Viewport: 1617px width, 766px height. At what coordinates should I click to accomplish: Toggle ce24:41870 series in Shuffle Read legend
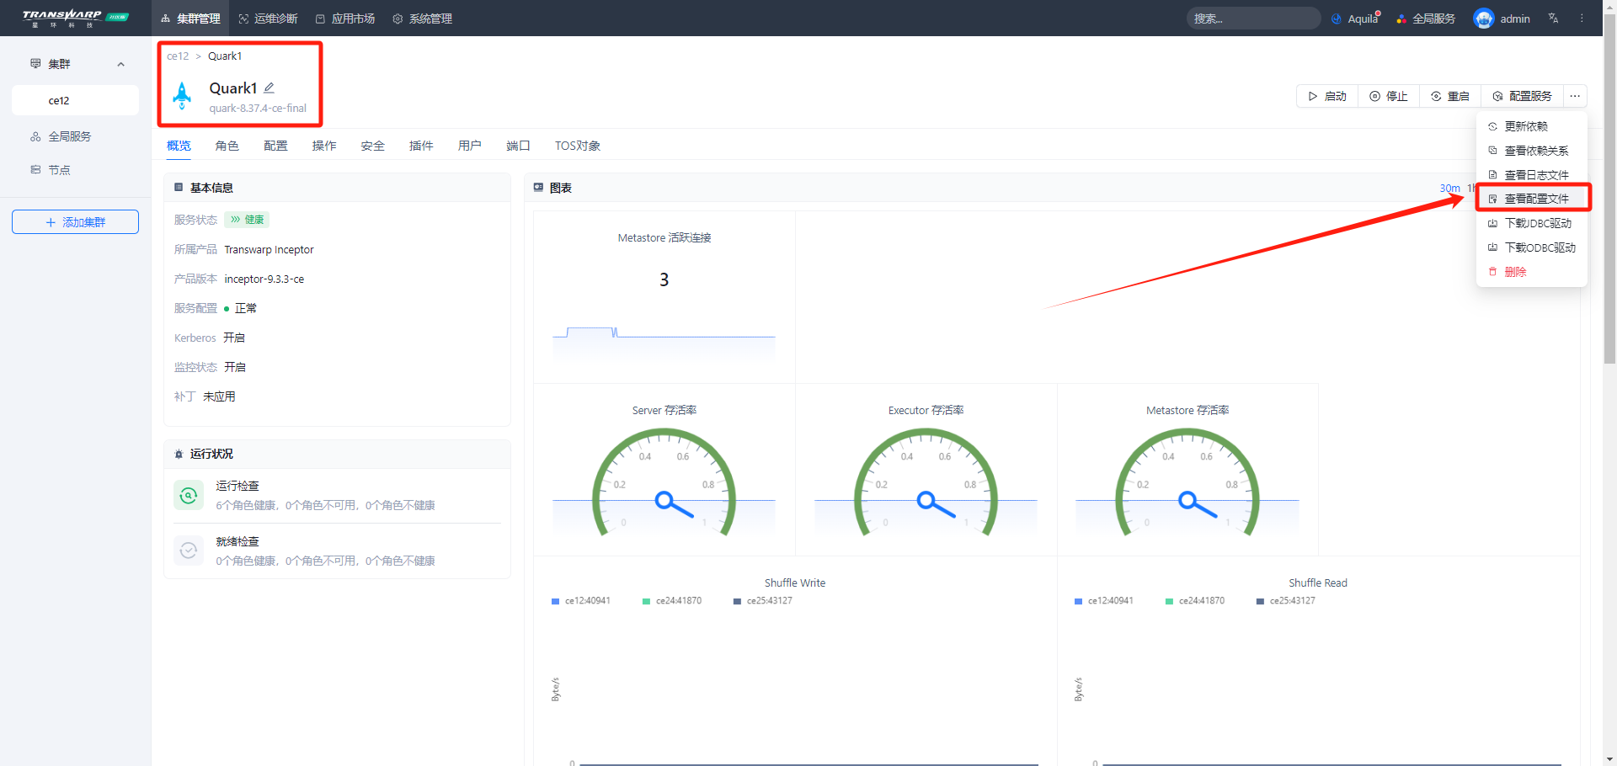[1195, 601]
